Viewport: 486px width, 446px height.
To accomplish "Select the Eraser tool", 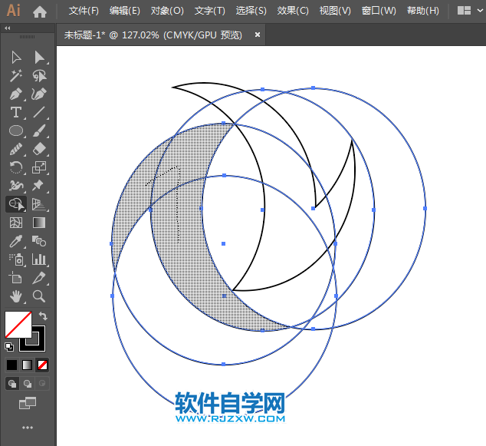I will click(39, 149).
